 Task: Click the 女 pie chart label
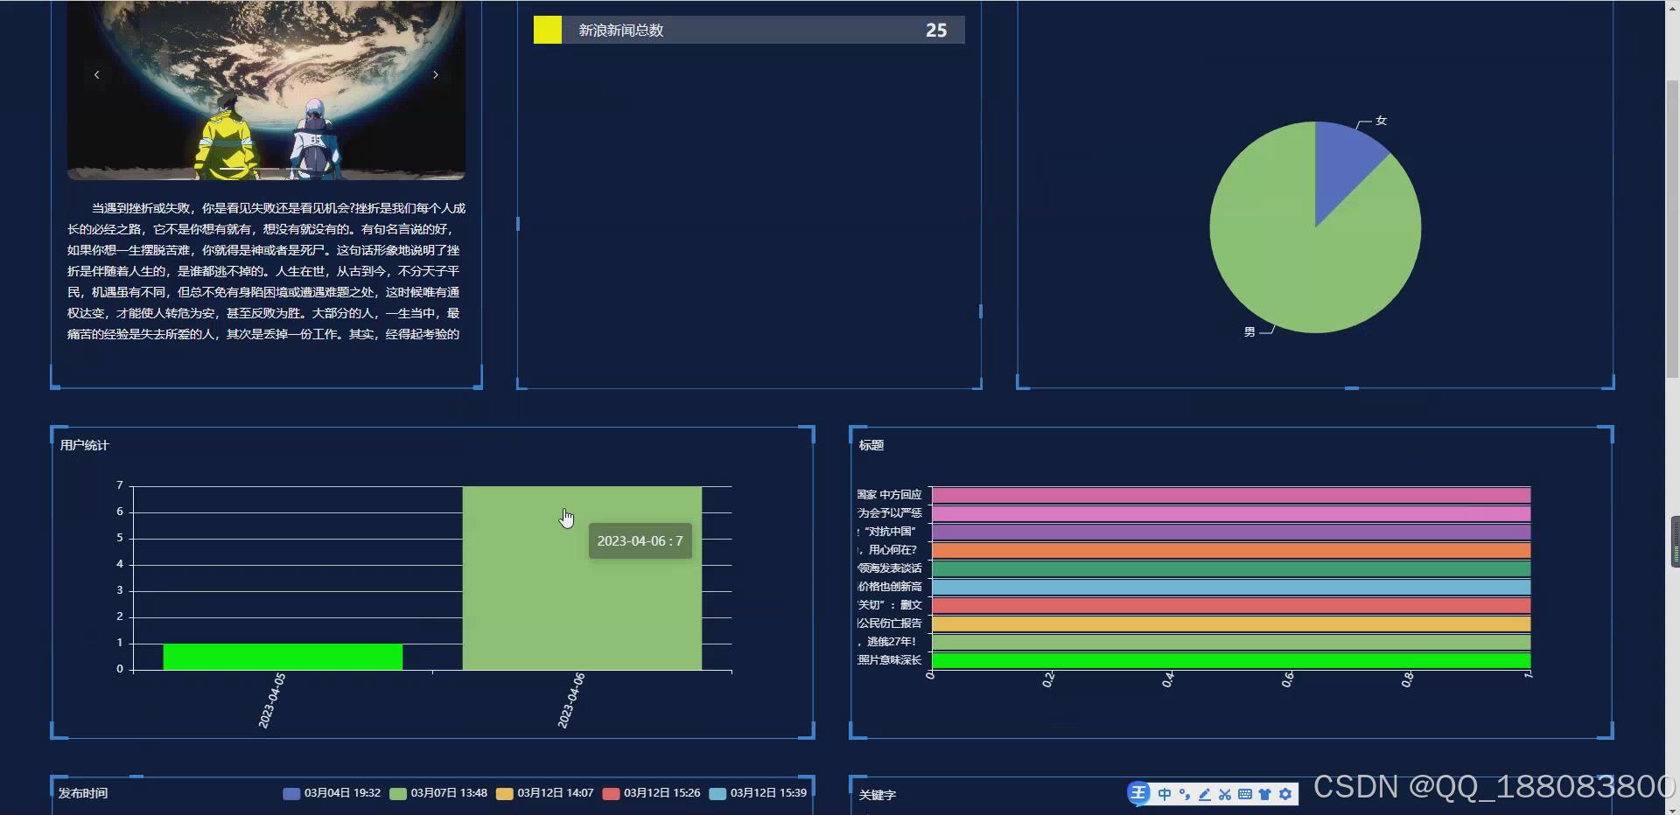pyautogui.click(x=1381, y=121)
